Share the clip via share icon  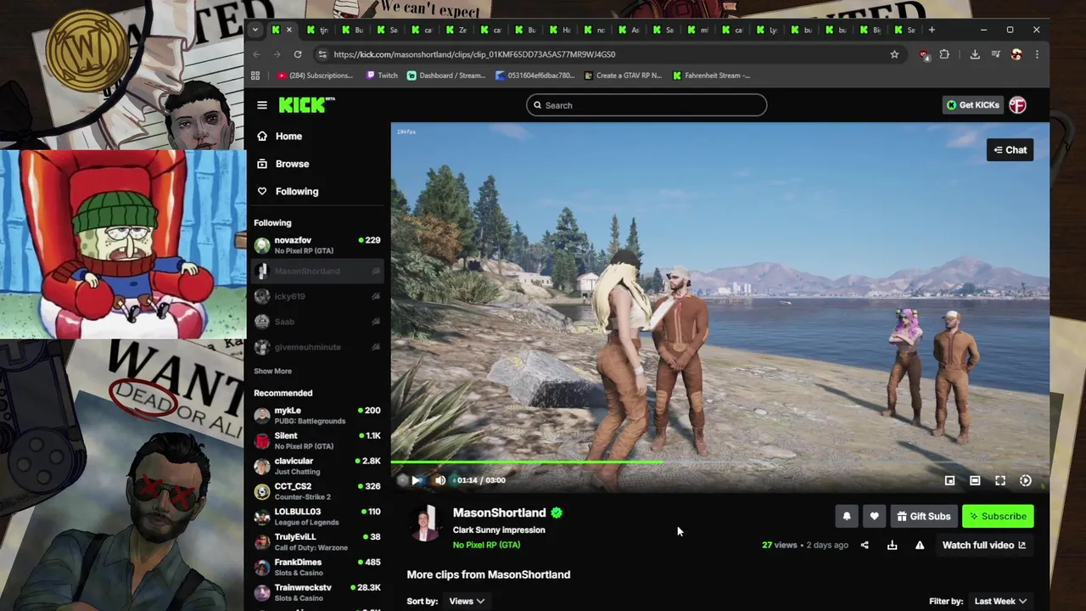[865, 546]
